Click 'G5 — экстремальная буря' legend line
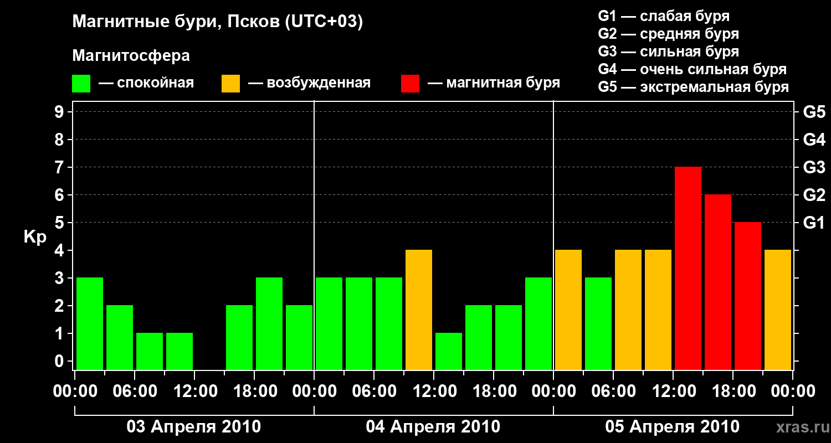 (x=694, y=87)
